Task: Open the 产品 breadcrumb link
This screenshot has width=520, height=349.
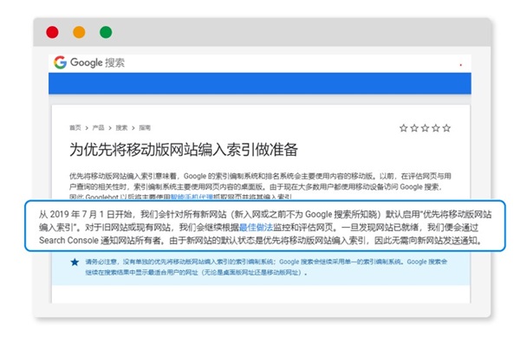Action: pyautogui.click(x=98, y=127)
